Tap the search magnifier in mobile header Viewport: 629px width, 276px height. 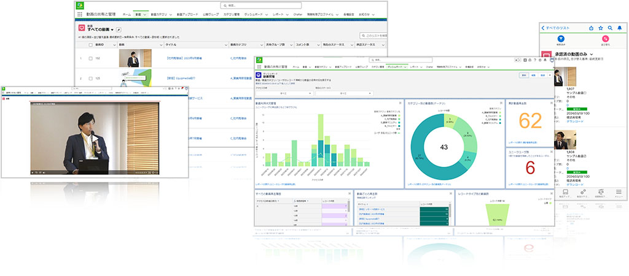point(610,28)
